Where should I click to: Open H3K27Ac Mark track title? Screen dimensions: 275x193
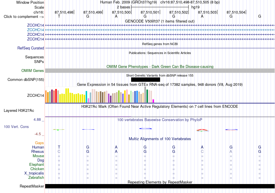point(159,107)
